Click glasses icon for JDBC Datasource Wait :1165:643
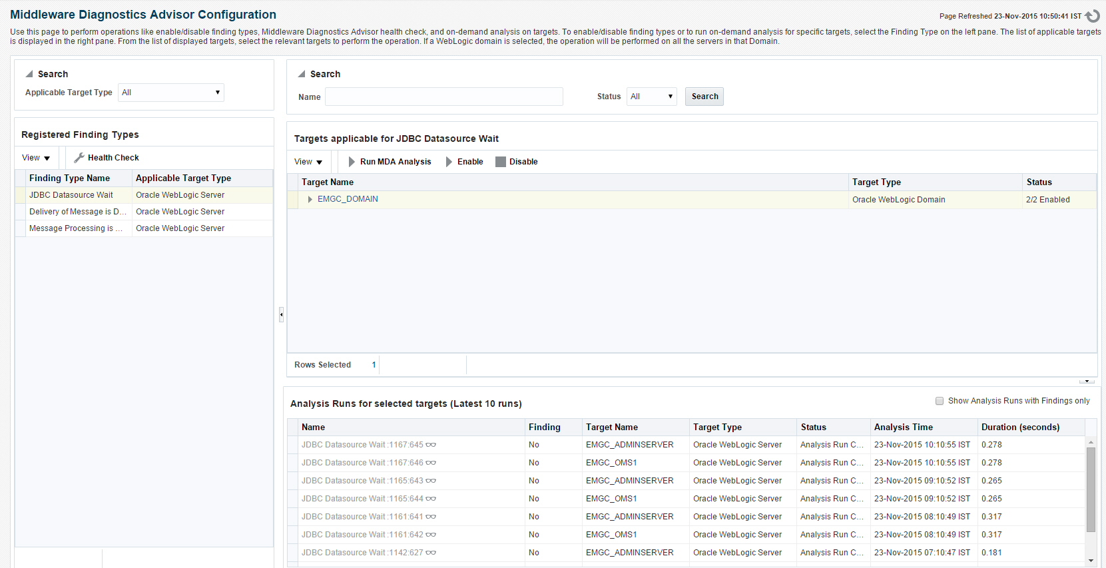The width and height of the screenshot is (1106, 568). click(431, 481)
